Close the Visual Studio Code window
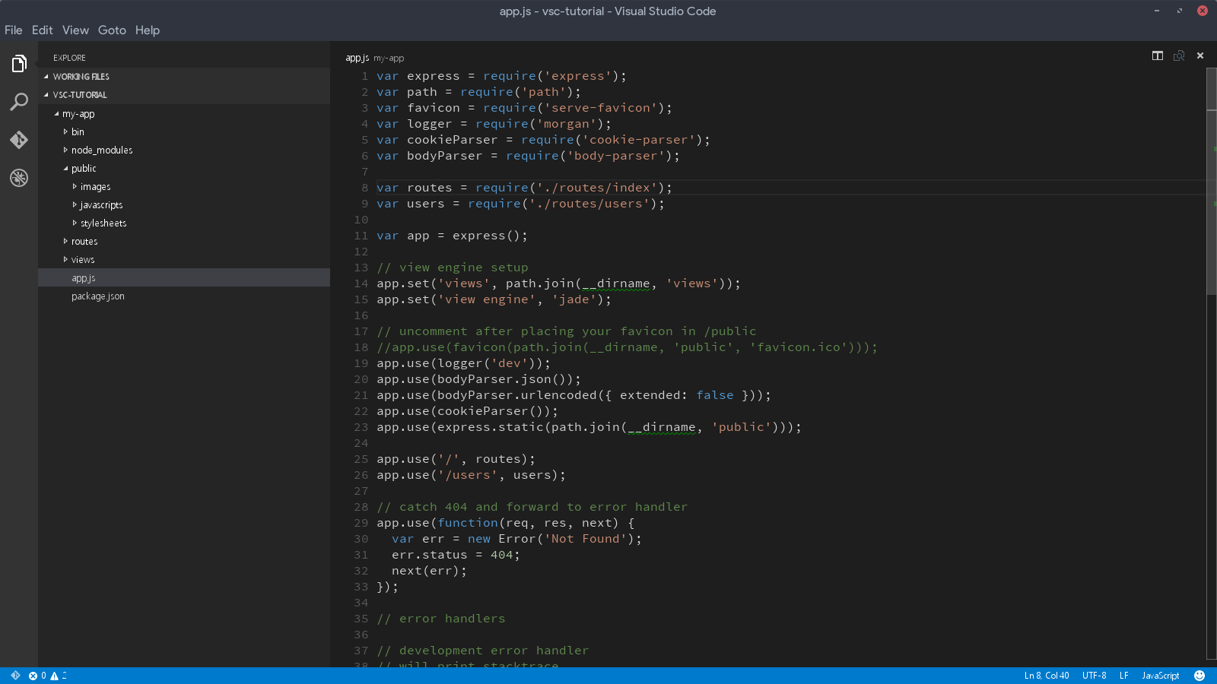1217x684 pixels. click(1203, 11)
